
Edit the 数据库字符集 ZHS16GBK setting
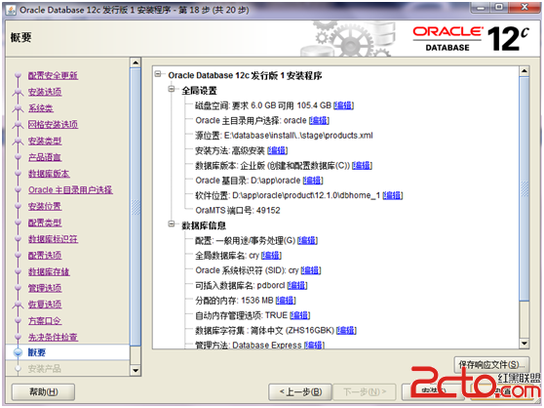pos(346,330)
